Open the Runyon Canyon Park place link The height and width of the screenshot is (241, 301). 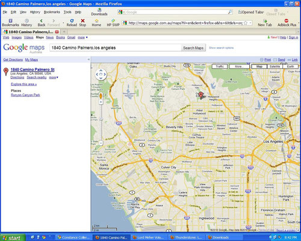[25, 95]
